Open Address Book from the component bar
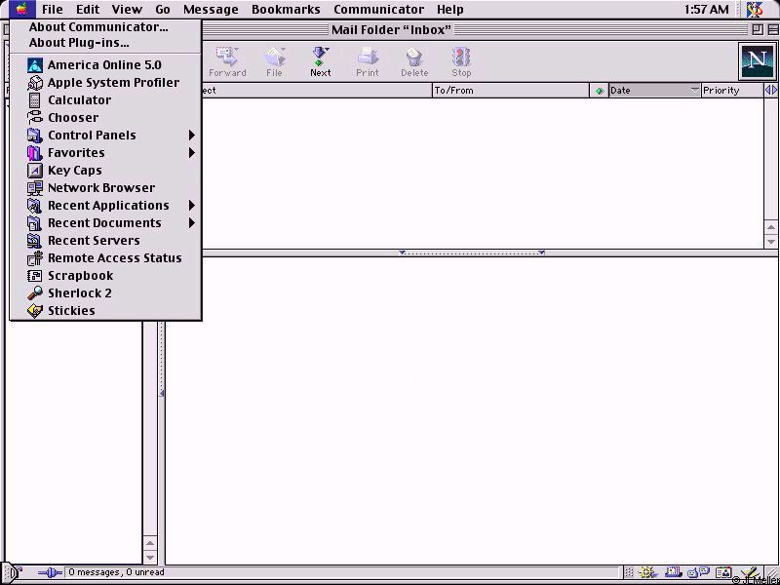This screenshot has width=780, height=585. pyautogui.click(x=723, y=572)
